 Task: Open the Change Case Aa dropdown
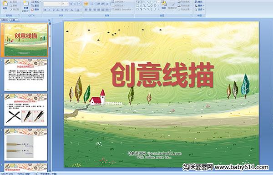tap(72, 10)
